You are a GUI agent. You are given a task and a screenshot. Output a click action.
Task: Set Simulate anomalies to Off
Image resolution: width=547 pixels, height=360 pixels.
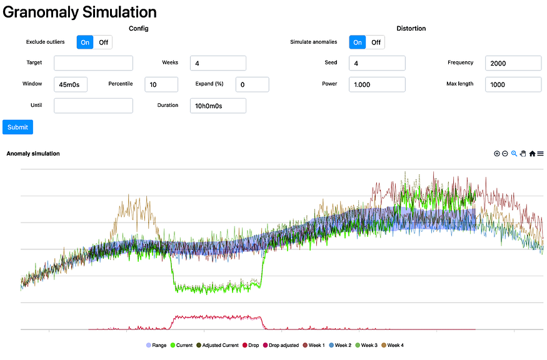click(x=376, y=42)
